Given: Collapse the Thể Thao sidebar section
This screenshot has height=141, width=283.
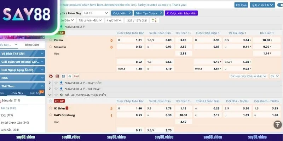Looking at the screenshot, I should click(22, 86).
